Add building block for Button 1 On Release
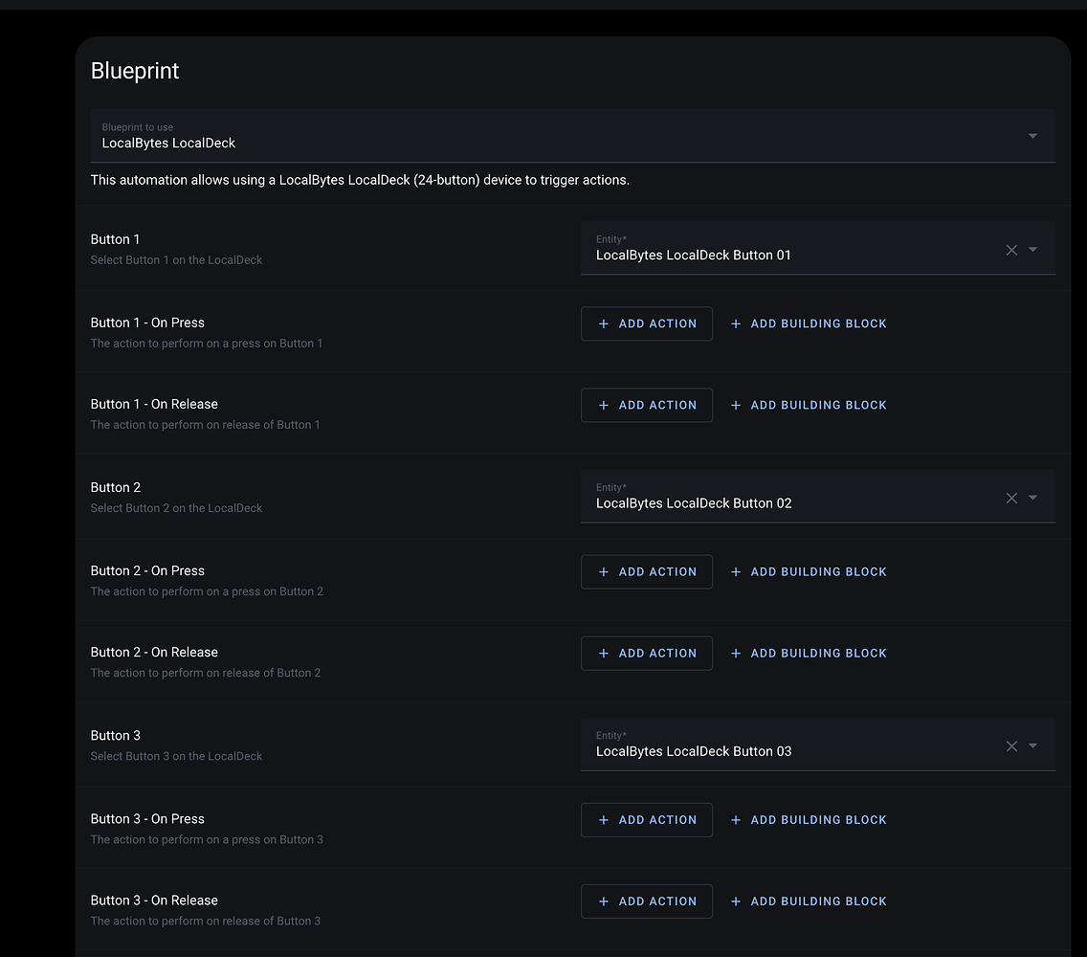 [x=809, y=405]
